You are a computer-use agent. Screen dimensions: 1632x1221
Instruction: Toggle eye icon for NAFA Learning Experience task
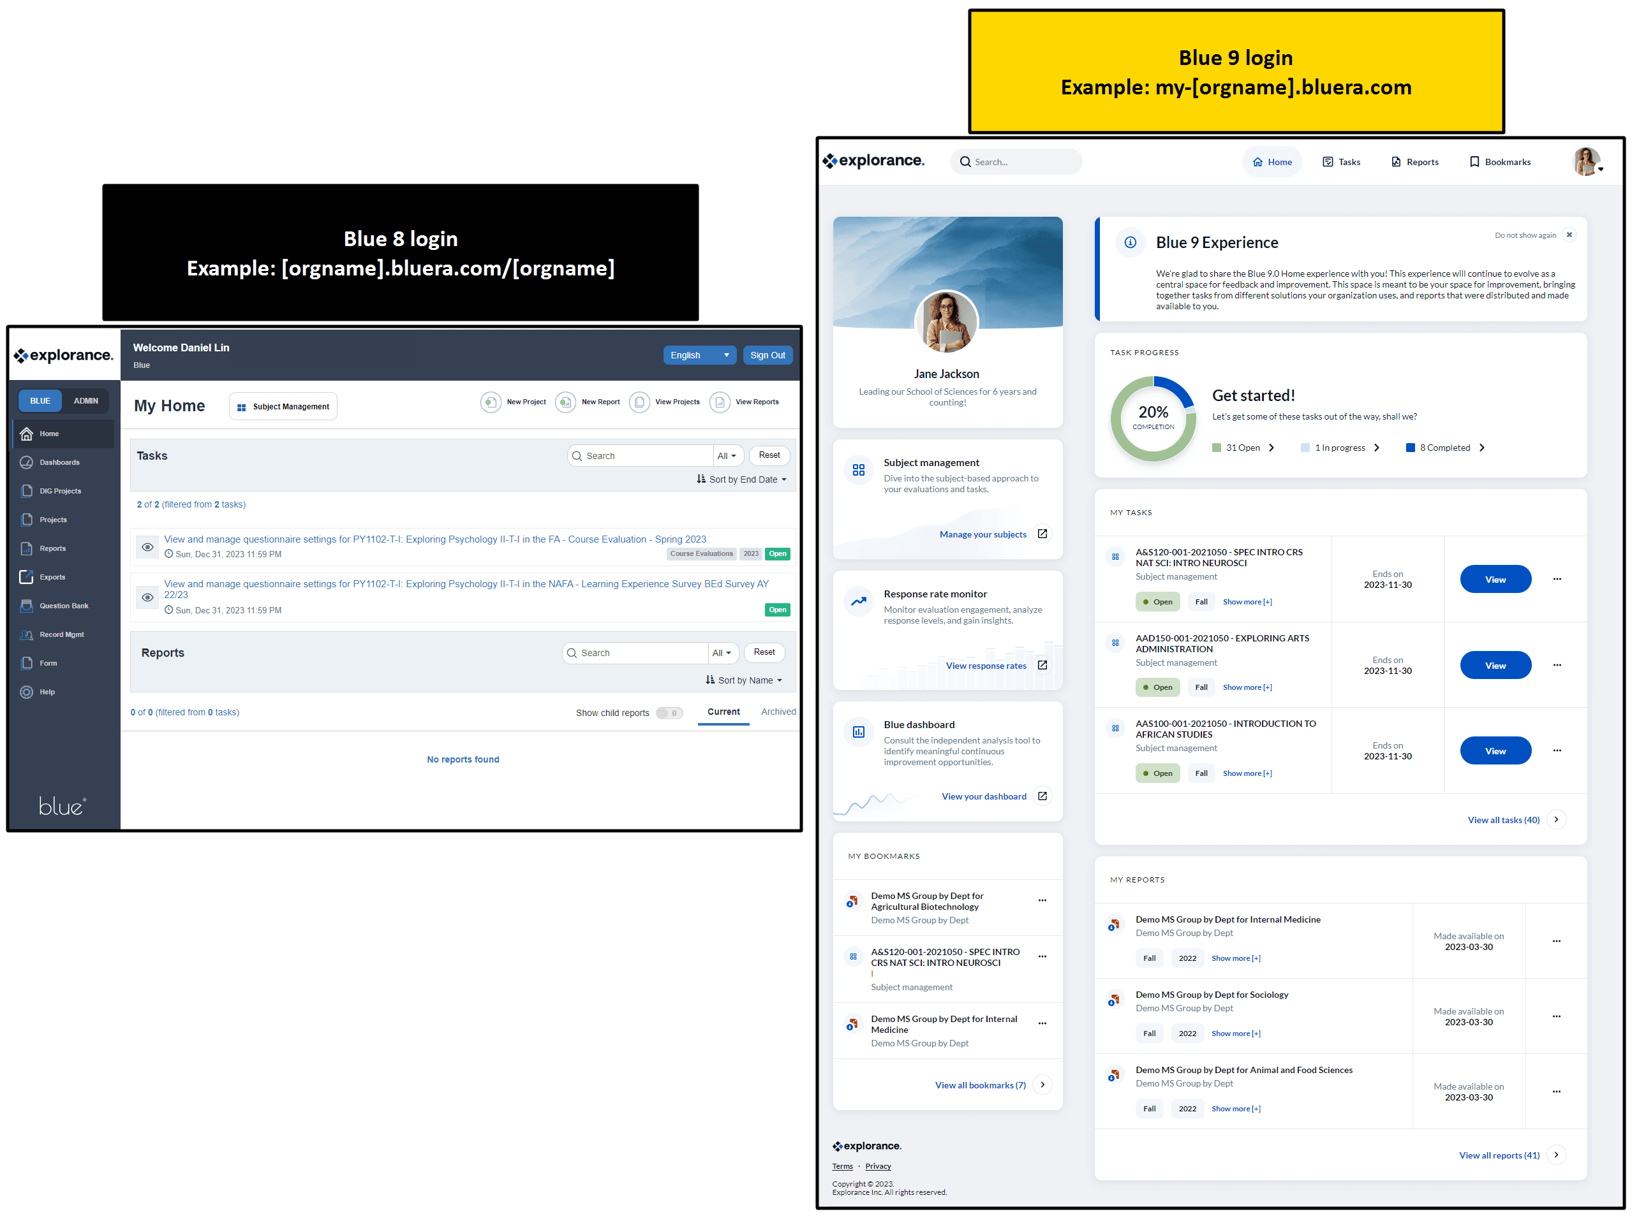(x=147, y=598)
